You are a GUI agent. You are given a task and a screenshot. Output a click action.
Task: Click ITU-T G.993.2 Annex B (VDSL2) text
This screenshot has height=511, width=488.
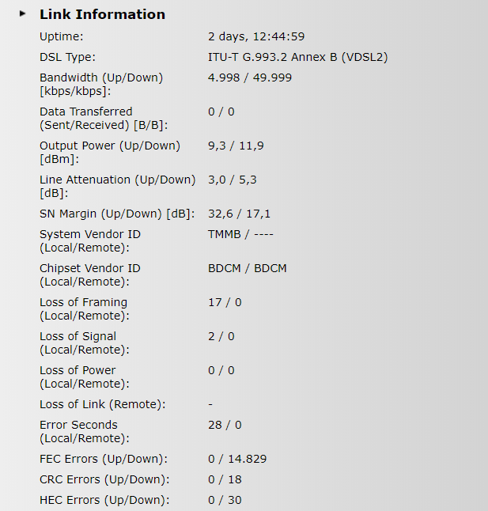coord(297,58)
